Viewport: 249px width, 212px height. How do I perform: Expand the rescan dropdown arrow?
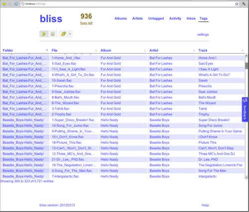pos(70,34)
